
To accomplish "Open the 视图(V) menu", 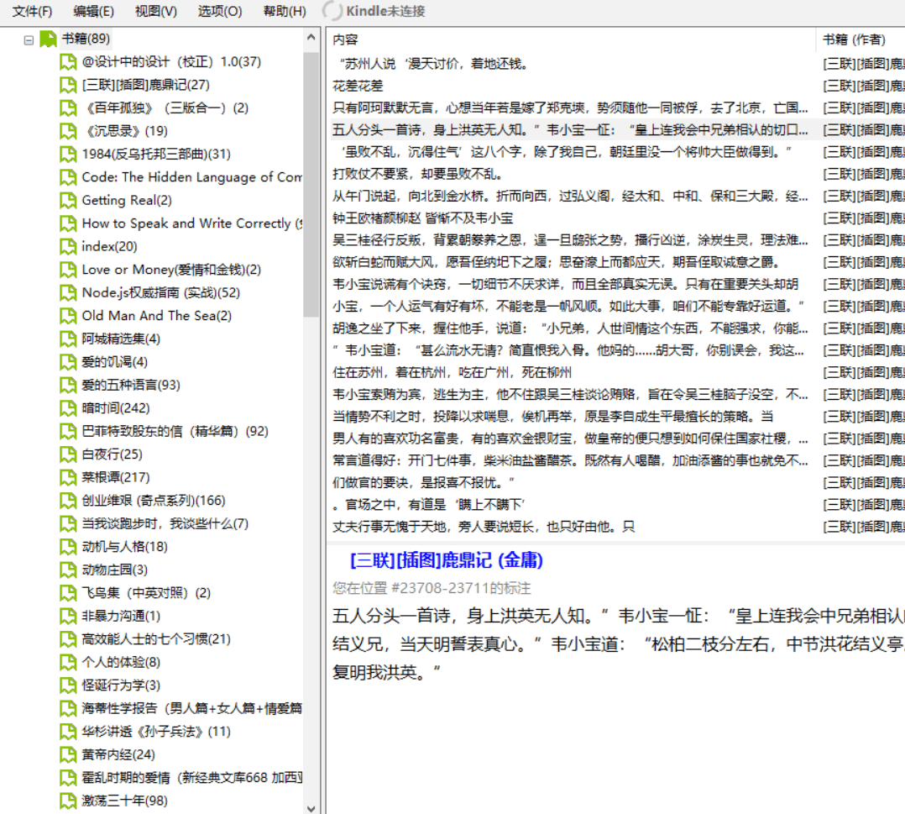I will click(x=156, y=11).
